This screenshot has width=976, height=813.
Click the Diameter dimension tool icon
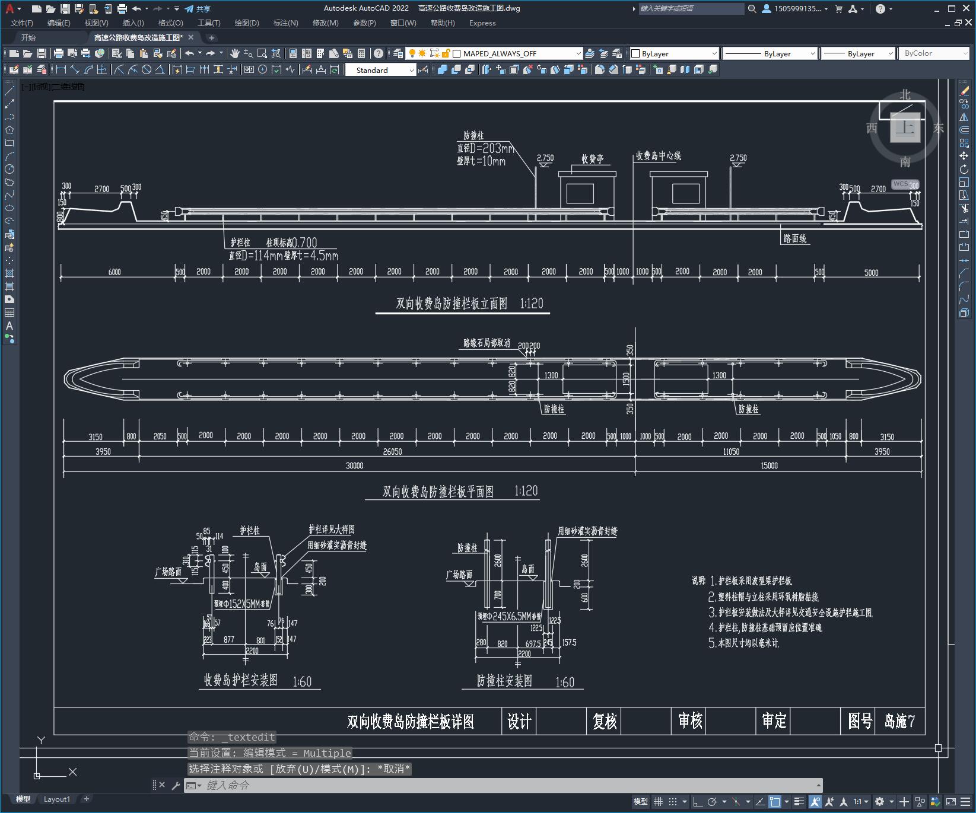(146, 70)
